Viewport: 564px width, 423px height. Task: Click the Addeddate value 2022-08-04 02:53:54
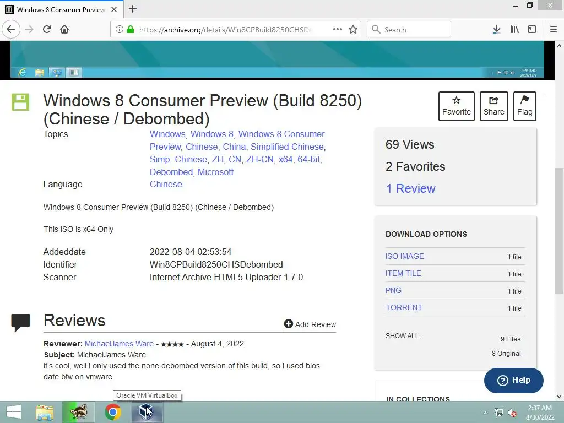pos(190,252)
